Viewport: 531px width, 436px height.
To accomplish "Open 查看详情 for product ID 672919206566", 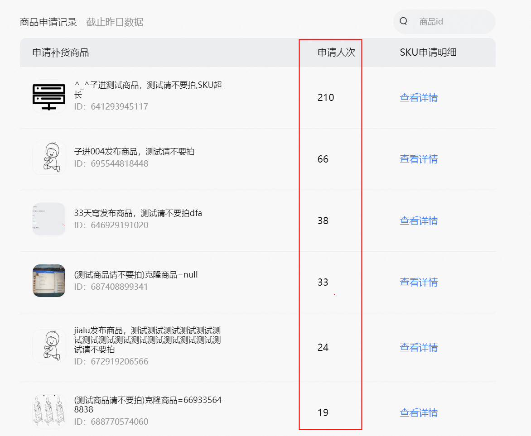I will pyautogui.click(x=419, y=347).
